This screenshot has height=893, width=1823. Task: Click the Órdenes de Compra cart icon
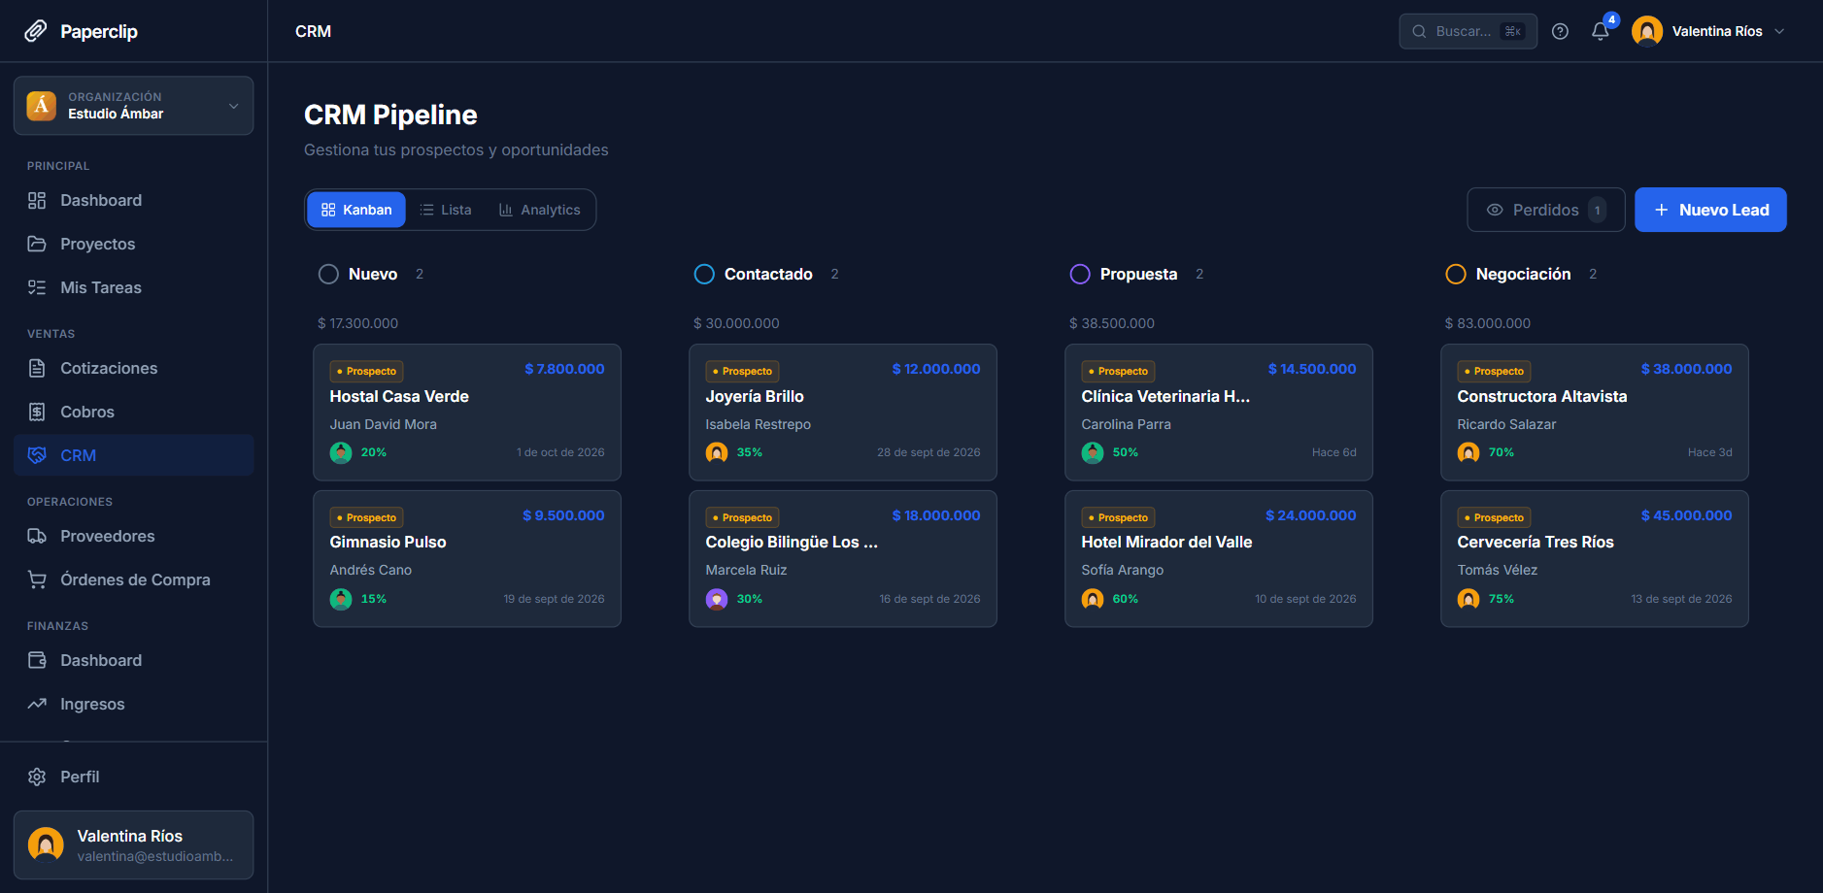point(37,579)
